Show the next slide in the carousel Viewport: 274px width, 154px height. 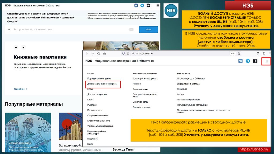[24, 47]
